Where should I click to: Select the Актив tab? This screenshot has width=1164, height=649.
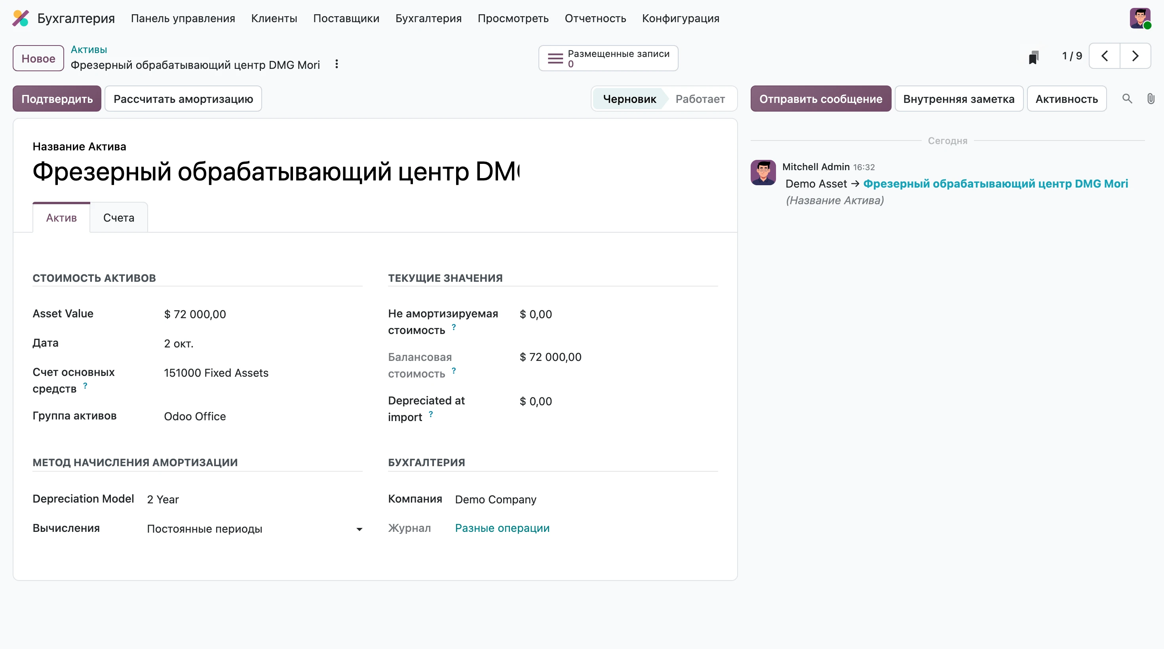click(x=61, y=218)
